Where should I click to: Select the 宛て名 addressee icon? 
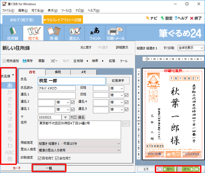[x=33, y=33]
